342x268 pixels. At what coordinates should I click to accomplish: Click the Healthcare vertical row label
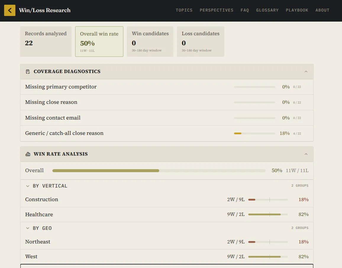pos(39,214)
